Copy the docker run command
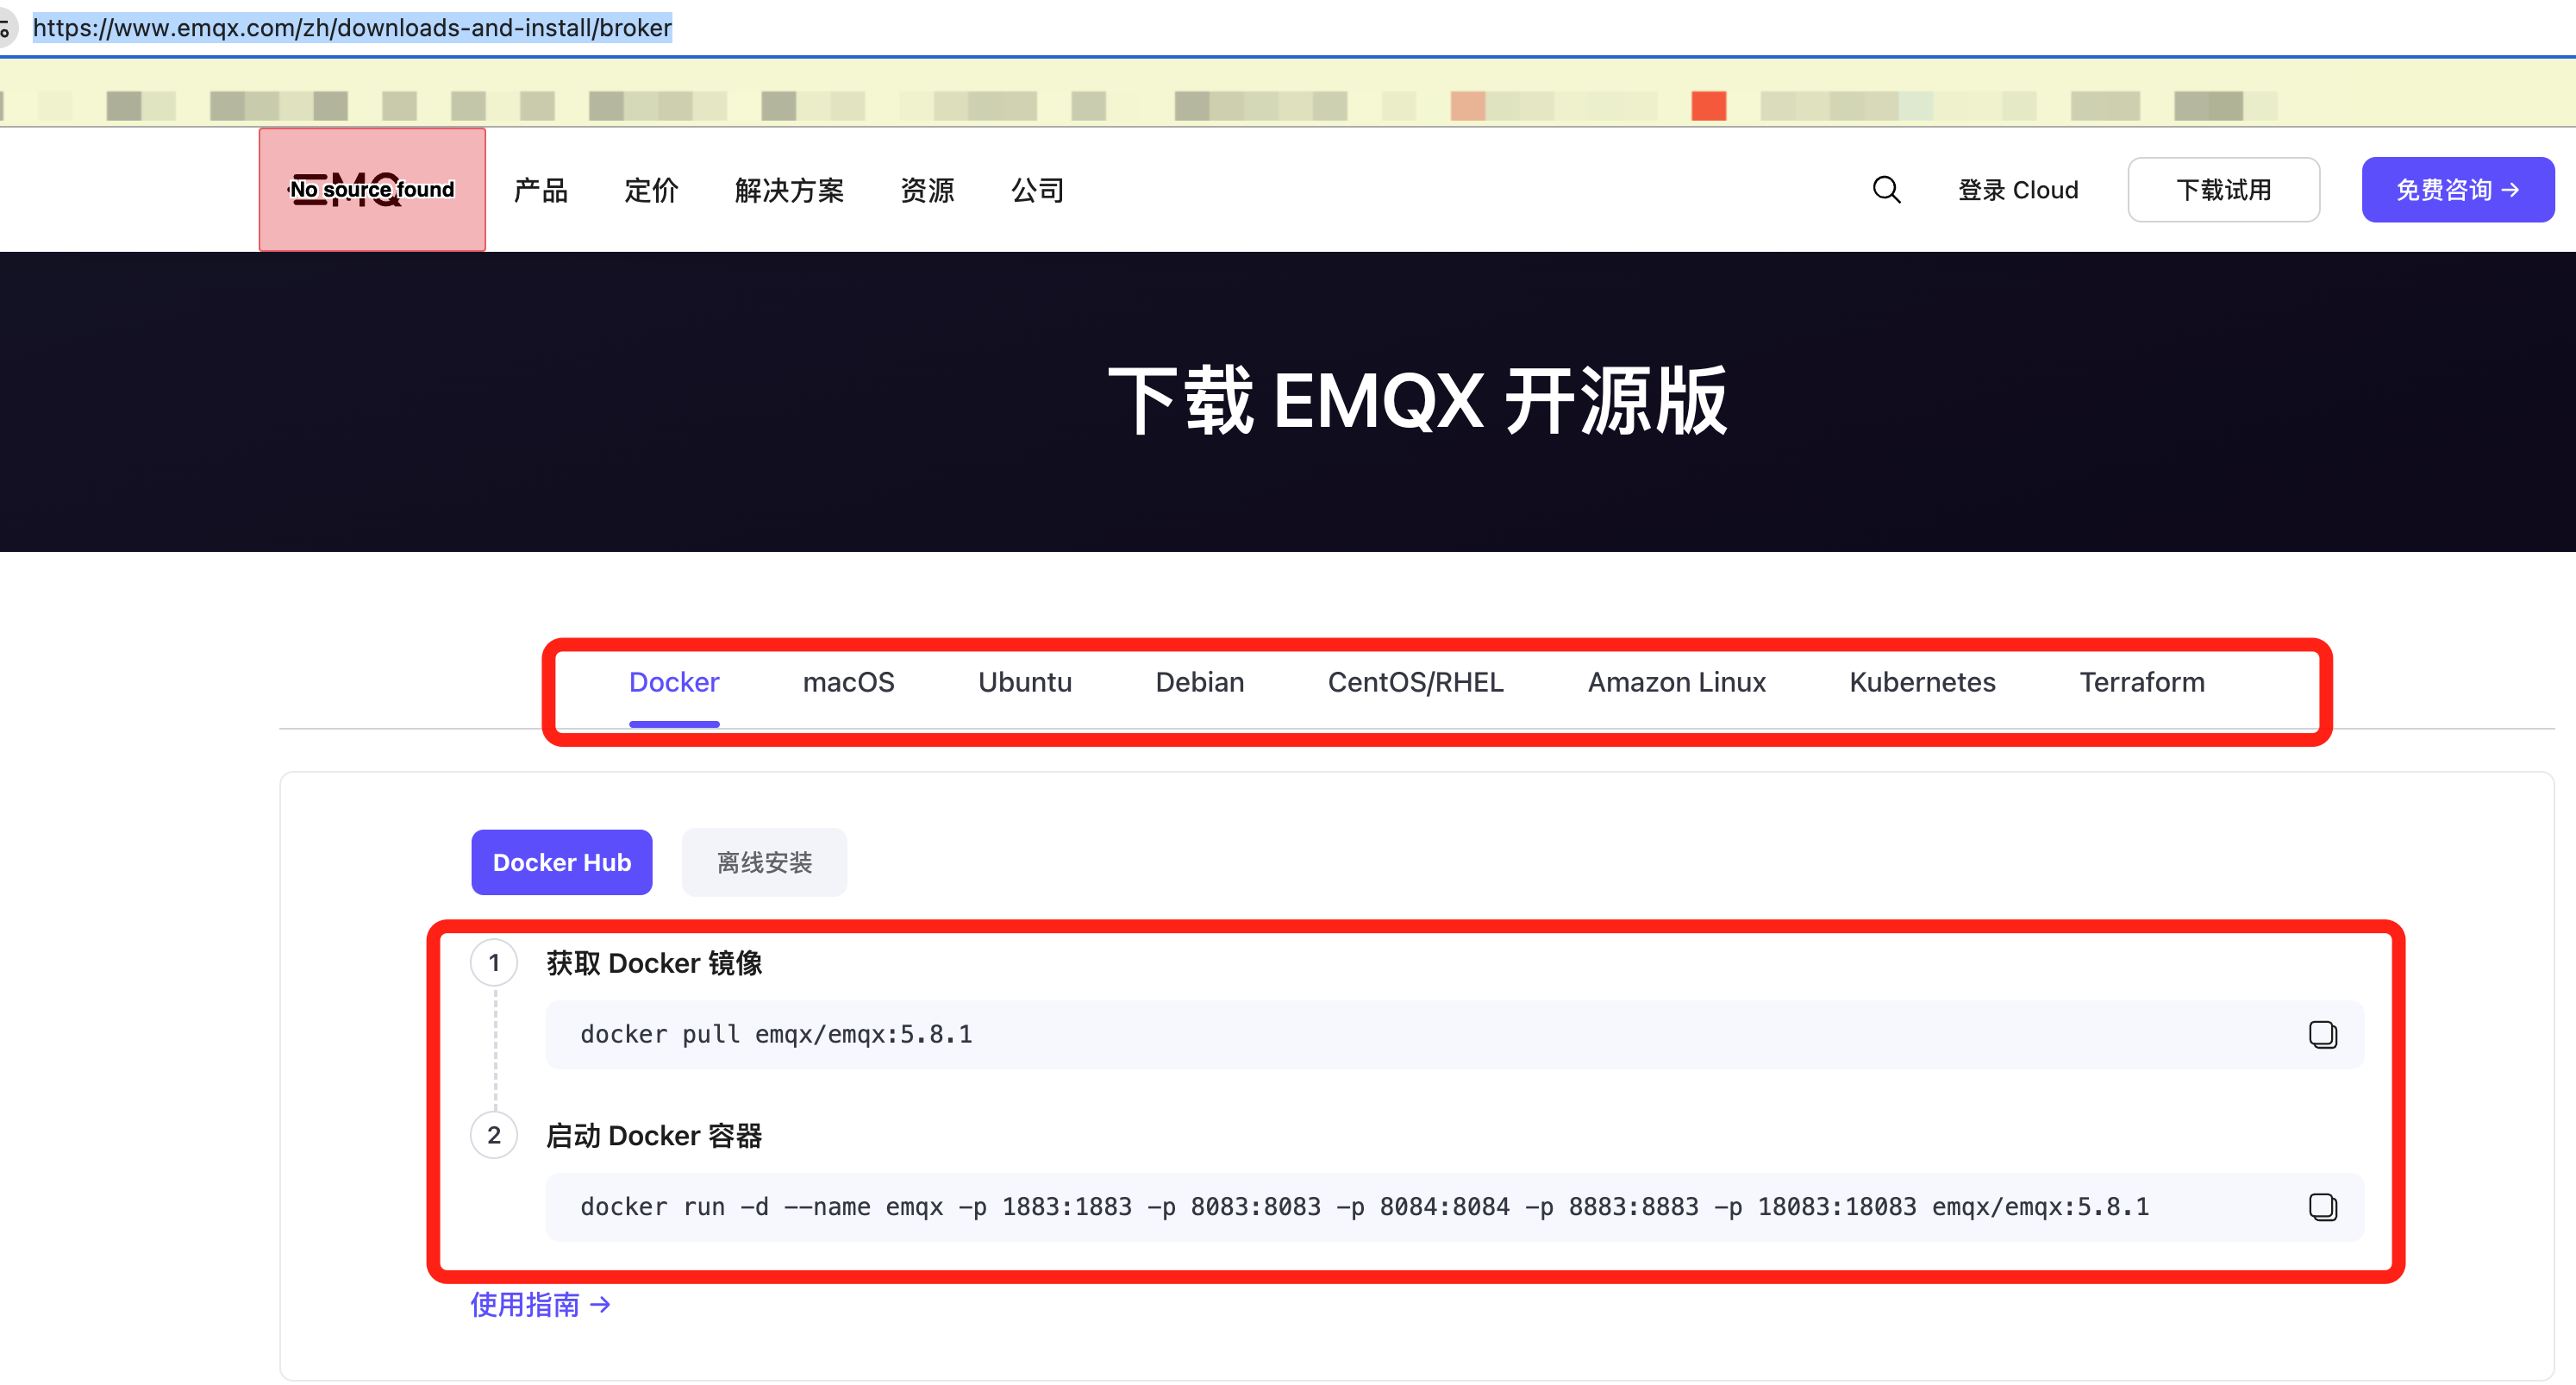The image size is (2576, 1385). [x=2322, y=1207]
